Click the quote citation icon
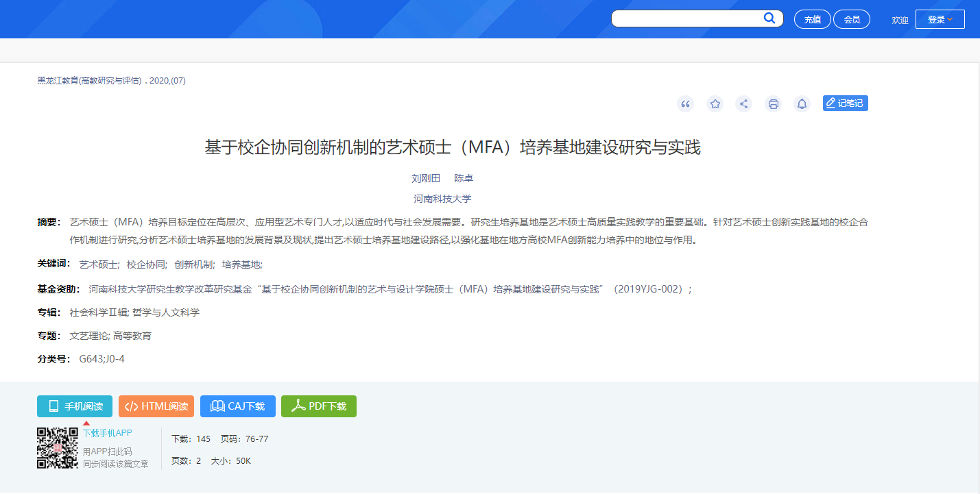This screenshot has height=494, width=980. [685, 103]
